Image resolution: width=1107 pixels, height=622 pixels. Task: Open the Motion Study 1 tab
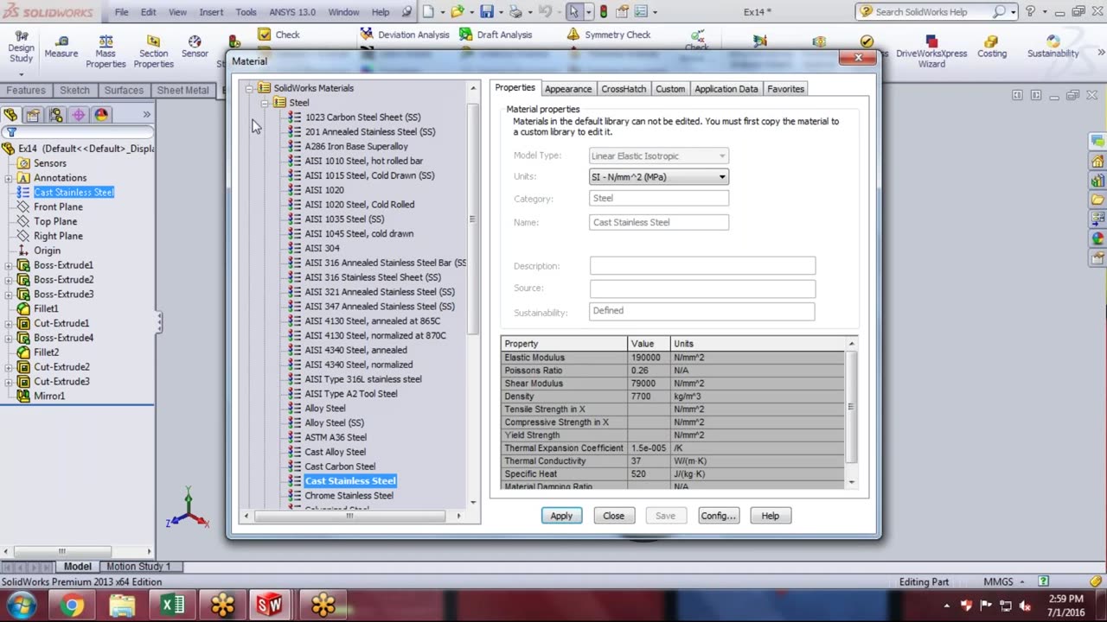click(138, 567)
